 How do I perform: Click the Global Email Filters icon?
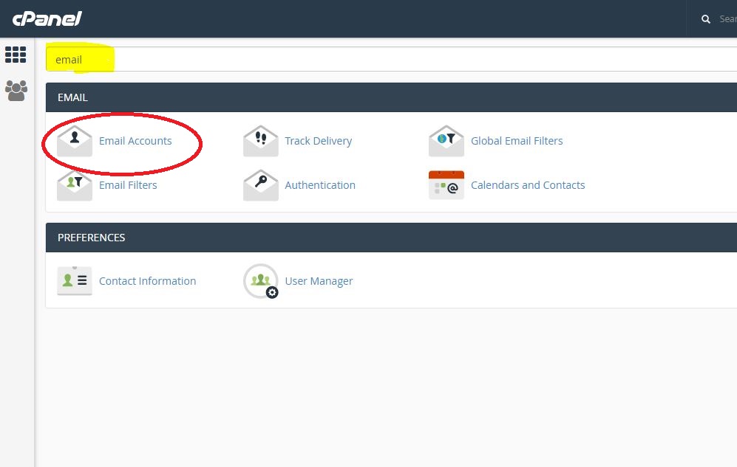pyautogui.click(x=446, y=141)
